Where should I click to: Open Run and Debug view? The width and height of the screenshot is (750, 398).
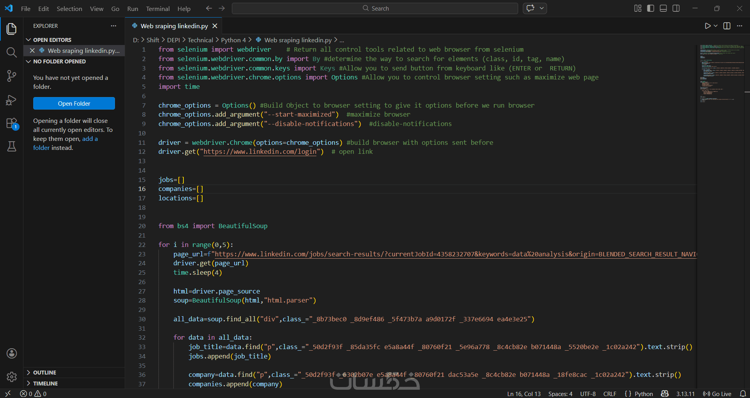[x=12, y=100]
